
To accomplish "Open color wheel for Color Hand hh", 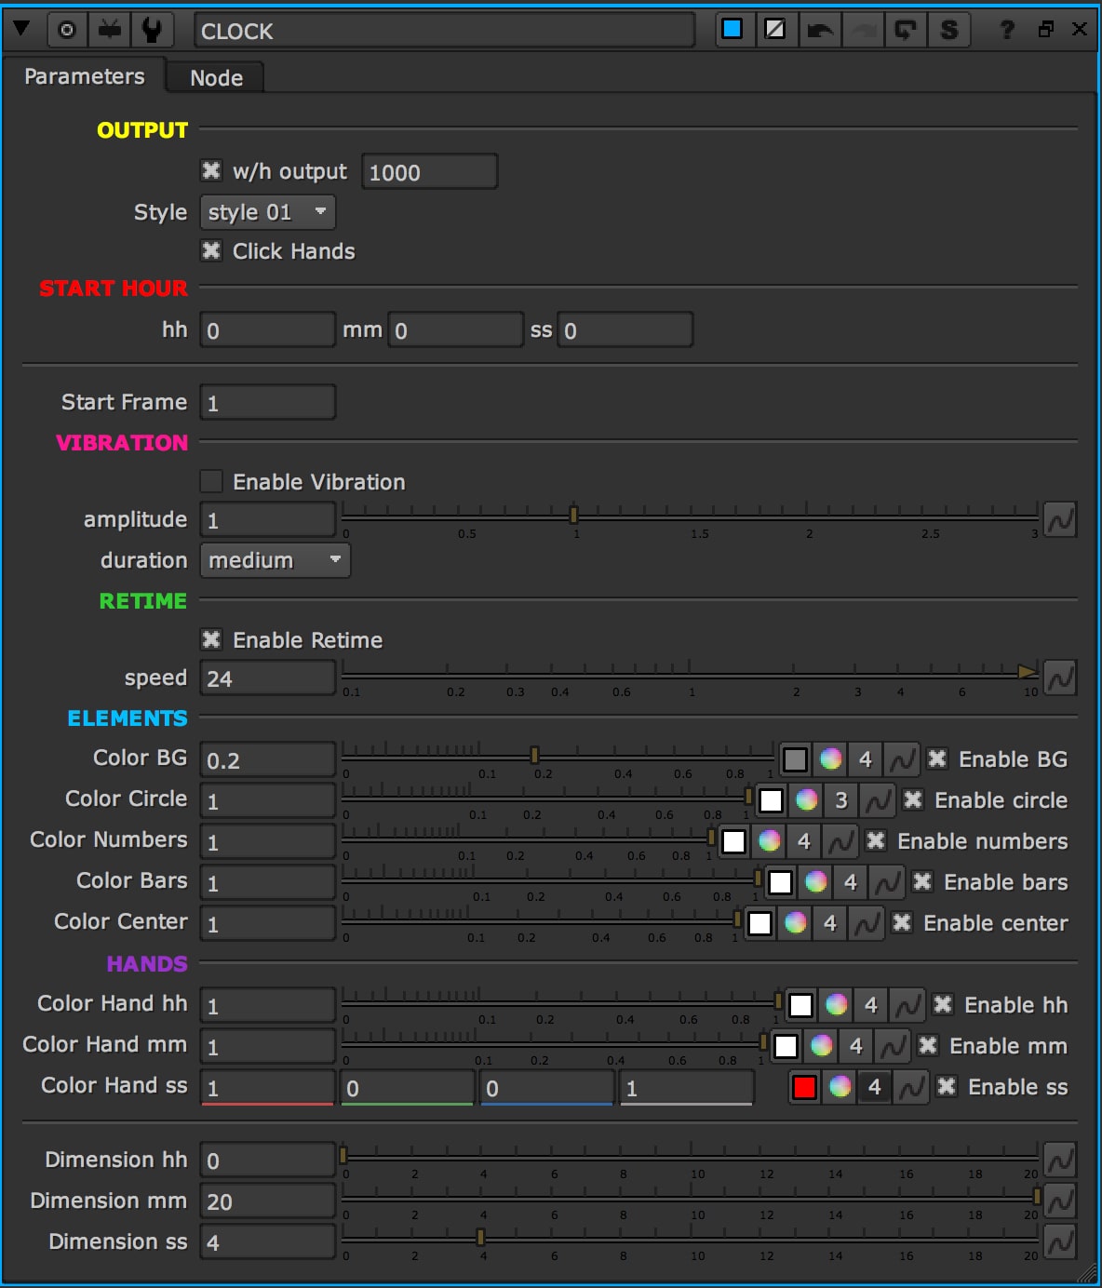I will (836, 1005).
